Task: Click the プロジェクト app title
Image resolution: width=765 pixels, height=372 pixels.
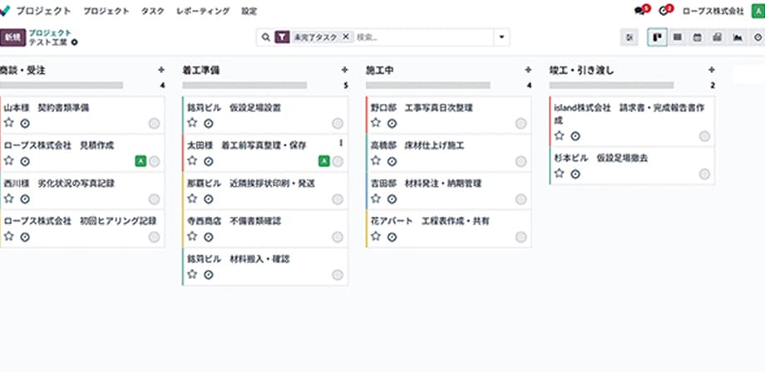Action: tap(43, 11)
